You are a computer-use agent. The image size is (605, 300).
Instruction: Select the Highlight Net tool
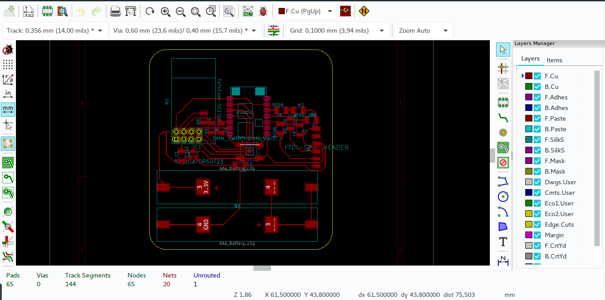503,68
